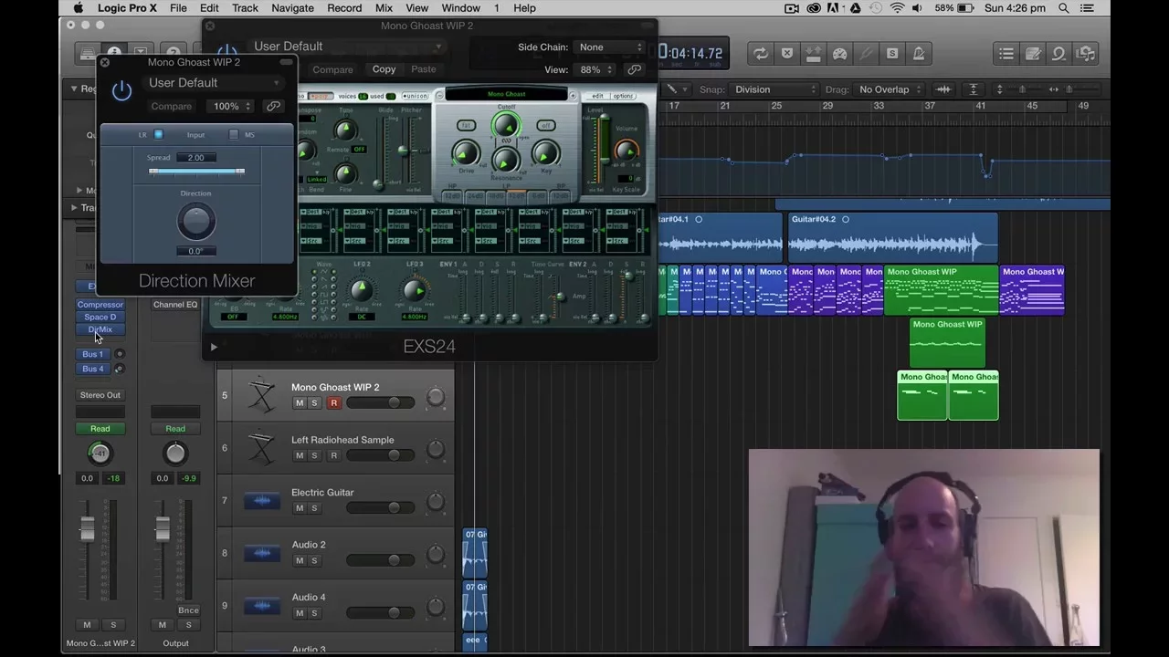
Task: Open the Side Chain None dropdown
Action: (610, 47)
